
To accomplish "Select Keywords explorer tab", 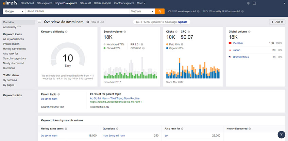I will [66, 3].
